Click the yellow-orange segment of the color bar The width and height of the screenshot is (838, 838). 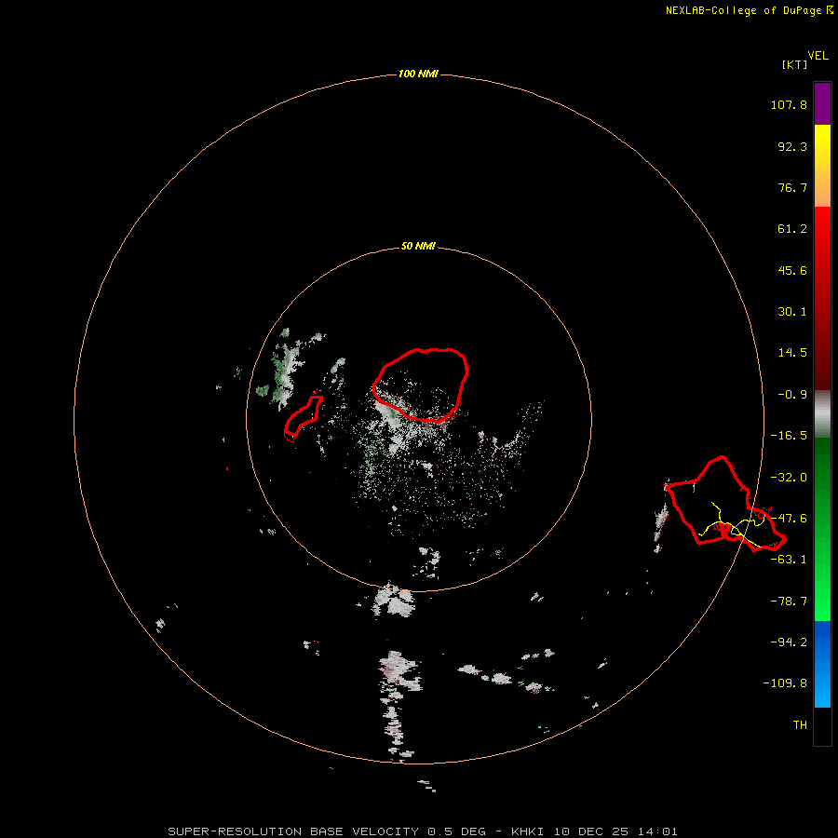(822, 166)
